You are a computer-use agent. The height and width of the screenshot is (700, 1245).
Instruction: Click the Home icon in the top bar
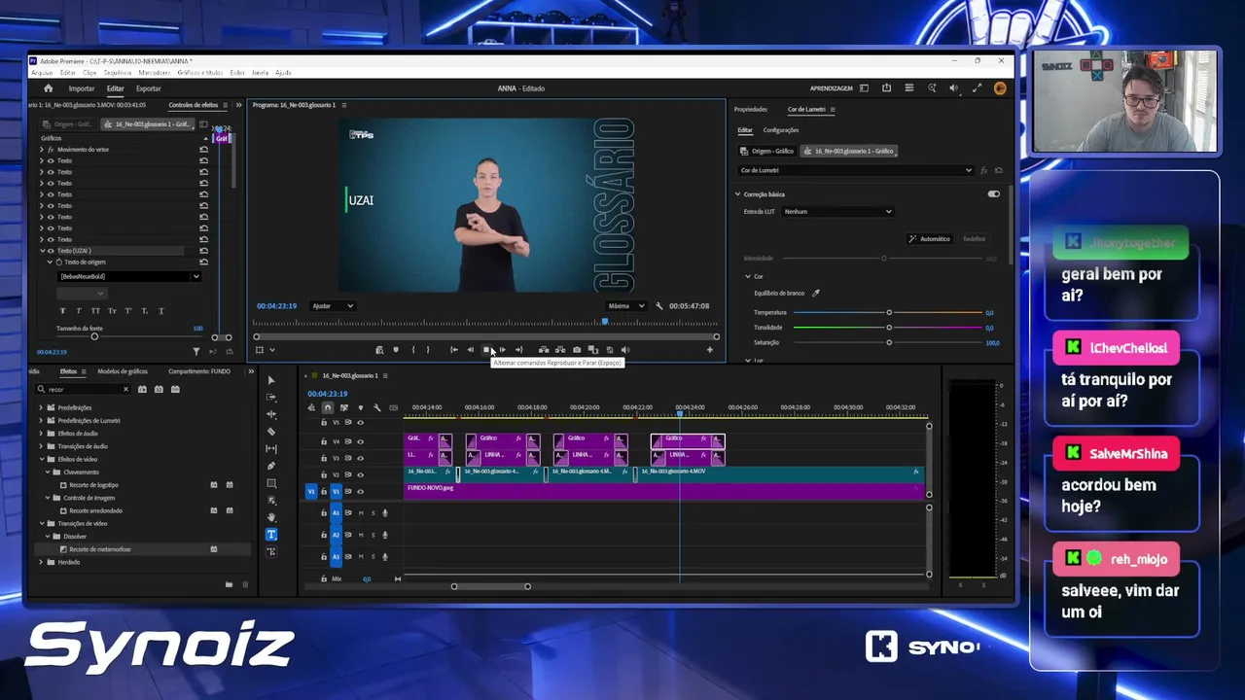coord(49,88)
